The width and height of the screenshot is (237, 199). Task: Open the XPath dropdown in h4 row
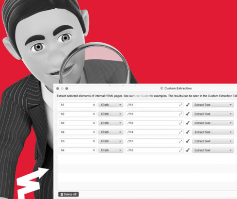point(111,132)
